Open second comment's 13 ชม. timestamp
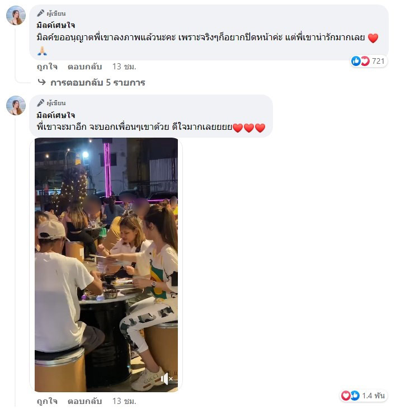The width and height of the screenshot is (410, 409). pos(124,401)
